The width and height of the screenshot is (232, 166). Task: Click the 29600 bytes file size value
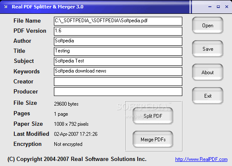[x=66, y=104]
